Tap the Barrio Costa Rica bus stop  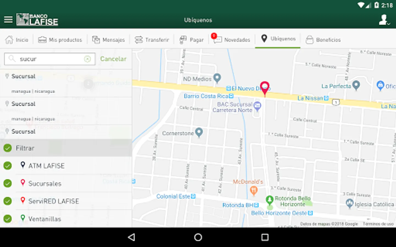231,96
